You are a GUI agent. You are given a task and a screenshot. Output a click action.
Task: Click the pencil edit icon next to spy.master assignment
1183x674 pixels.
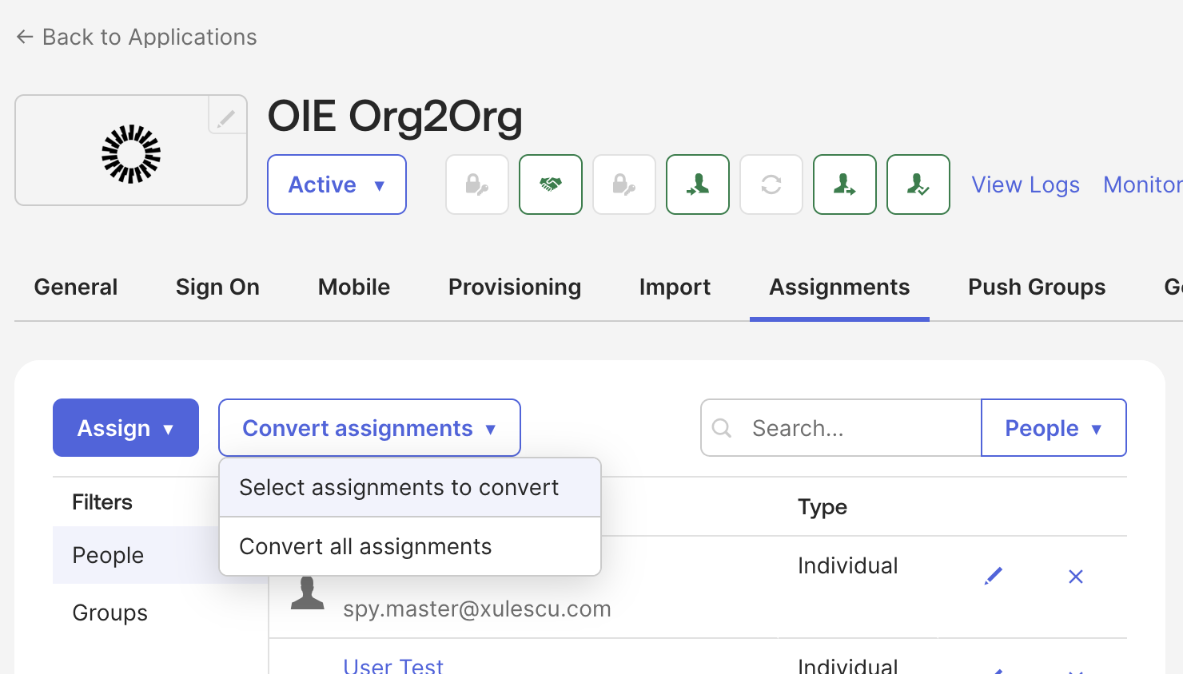(x=994, y=575)
